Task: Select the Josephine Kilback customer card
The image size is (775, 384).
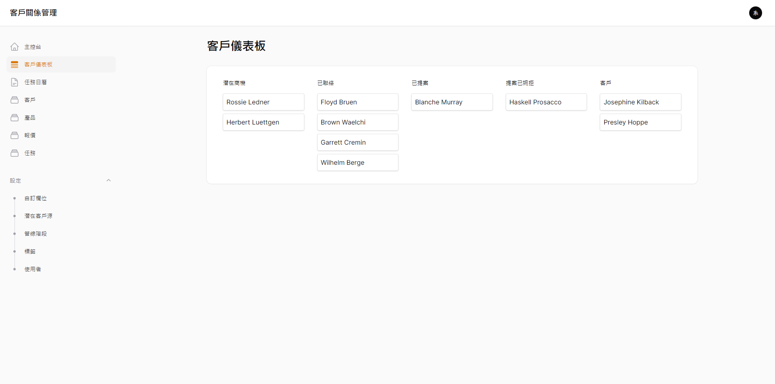Action: [640, 102]
